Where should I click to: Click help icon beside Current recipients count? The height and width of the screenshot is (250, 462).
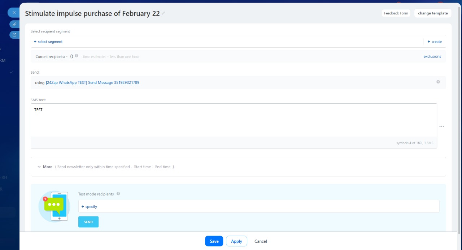coord(77,56)
